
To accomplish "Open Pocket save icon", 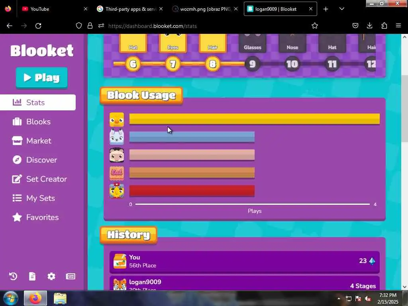I will point(355,25).
